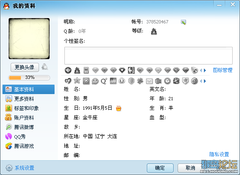Viewport: 240px width, 175px height.
Task: Click the profile avatar image
Action: tap(29, 39)
